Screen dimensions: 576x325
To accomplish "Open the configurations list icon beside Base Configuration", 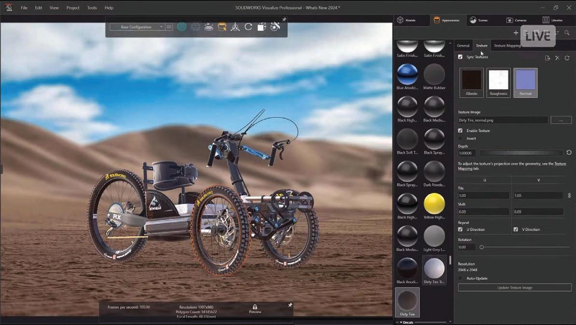I will coord(169,27).
